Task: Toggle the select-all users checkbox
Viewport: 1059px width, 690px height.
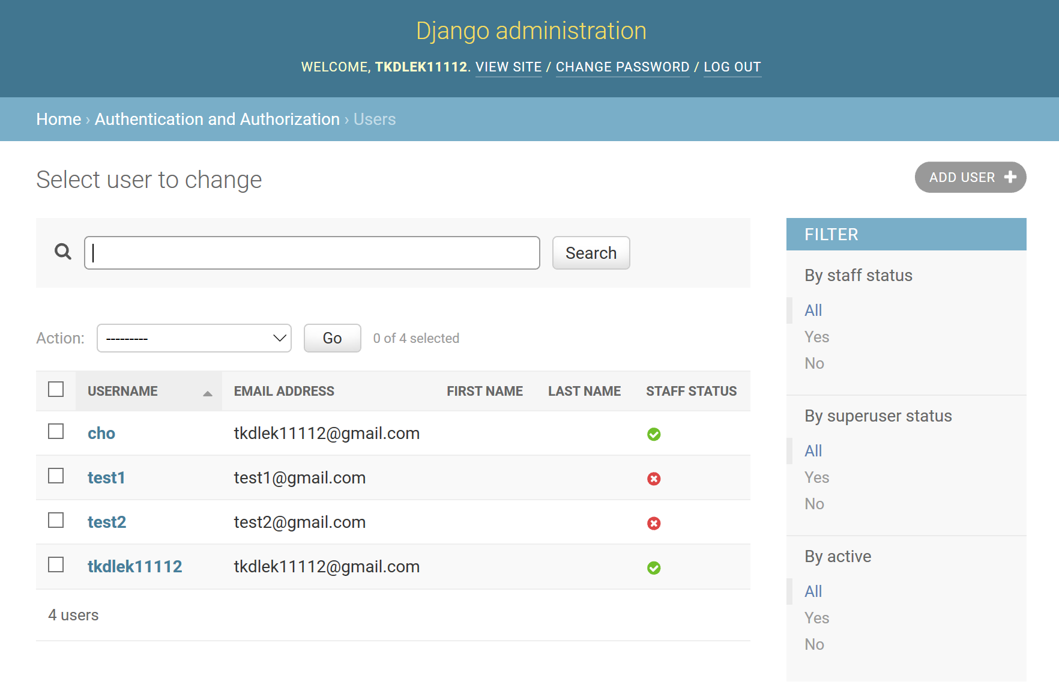Action: pyautogui.click(x=56, y=389)
